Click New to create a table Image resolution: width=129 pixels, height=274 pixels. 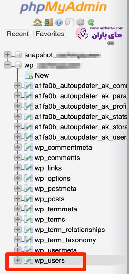coord(42,75)
